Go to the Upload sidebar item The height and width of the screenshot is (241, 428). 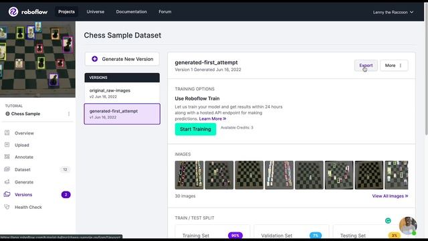click(22, 145)
